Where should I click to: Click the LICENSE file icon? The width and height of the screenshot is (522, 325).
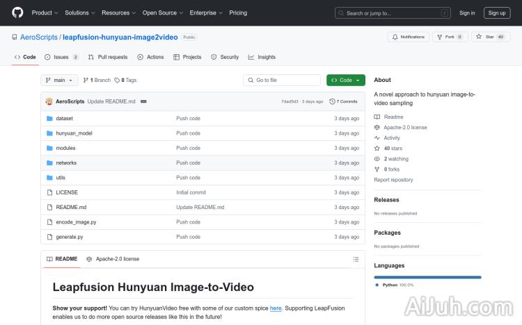coord(49,192)
